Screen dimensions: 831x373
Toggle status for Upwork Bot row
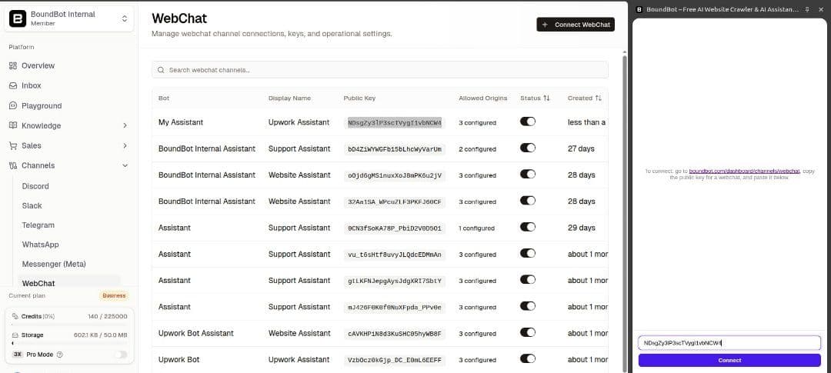tap(527, 358)
